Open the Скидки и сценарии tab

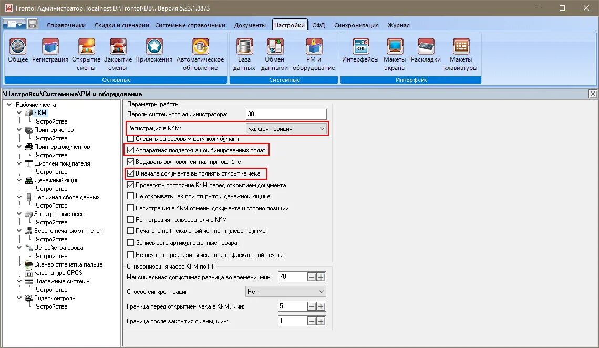(x=122, y=25)
